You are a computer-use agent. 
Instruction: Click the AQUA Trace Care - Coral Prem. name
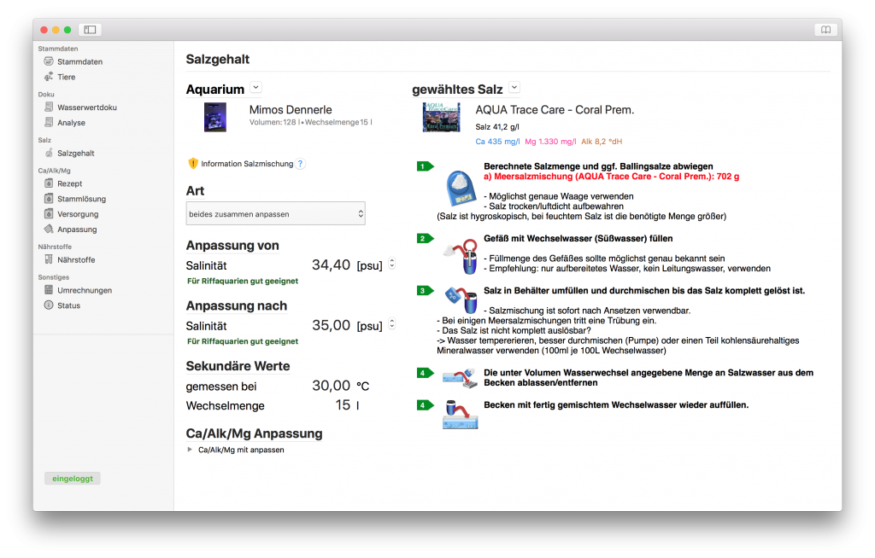coord(555,110)
